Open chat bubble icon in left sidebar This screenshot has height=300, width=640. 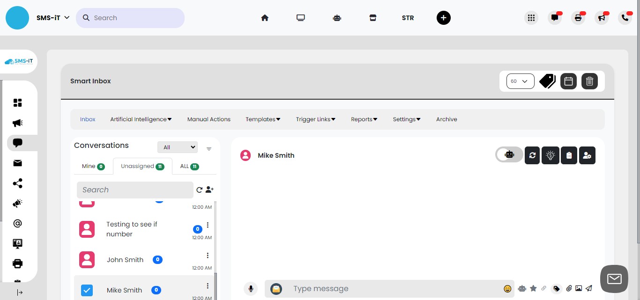click(18, 143)
